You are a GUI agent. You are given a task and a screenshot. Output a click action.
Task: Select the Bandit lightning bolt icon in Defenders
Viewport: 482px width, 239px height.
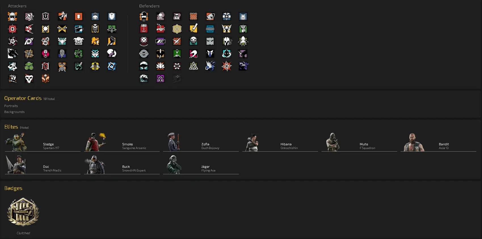coord(193,29)
